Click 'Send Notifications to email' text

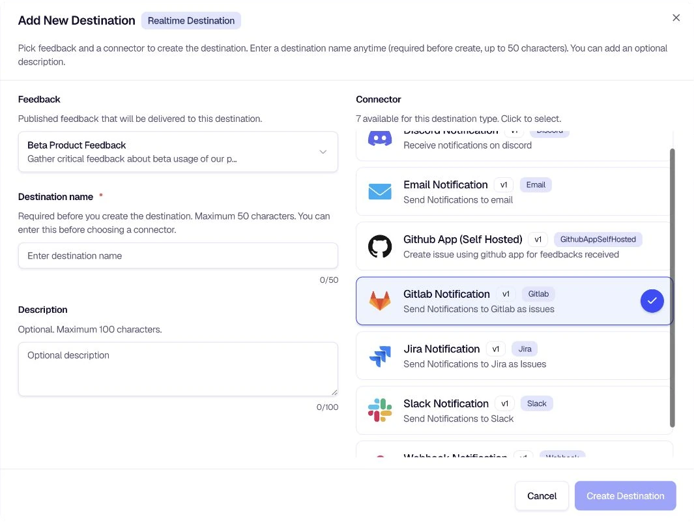(458, 200)
